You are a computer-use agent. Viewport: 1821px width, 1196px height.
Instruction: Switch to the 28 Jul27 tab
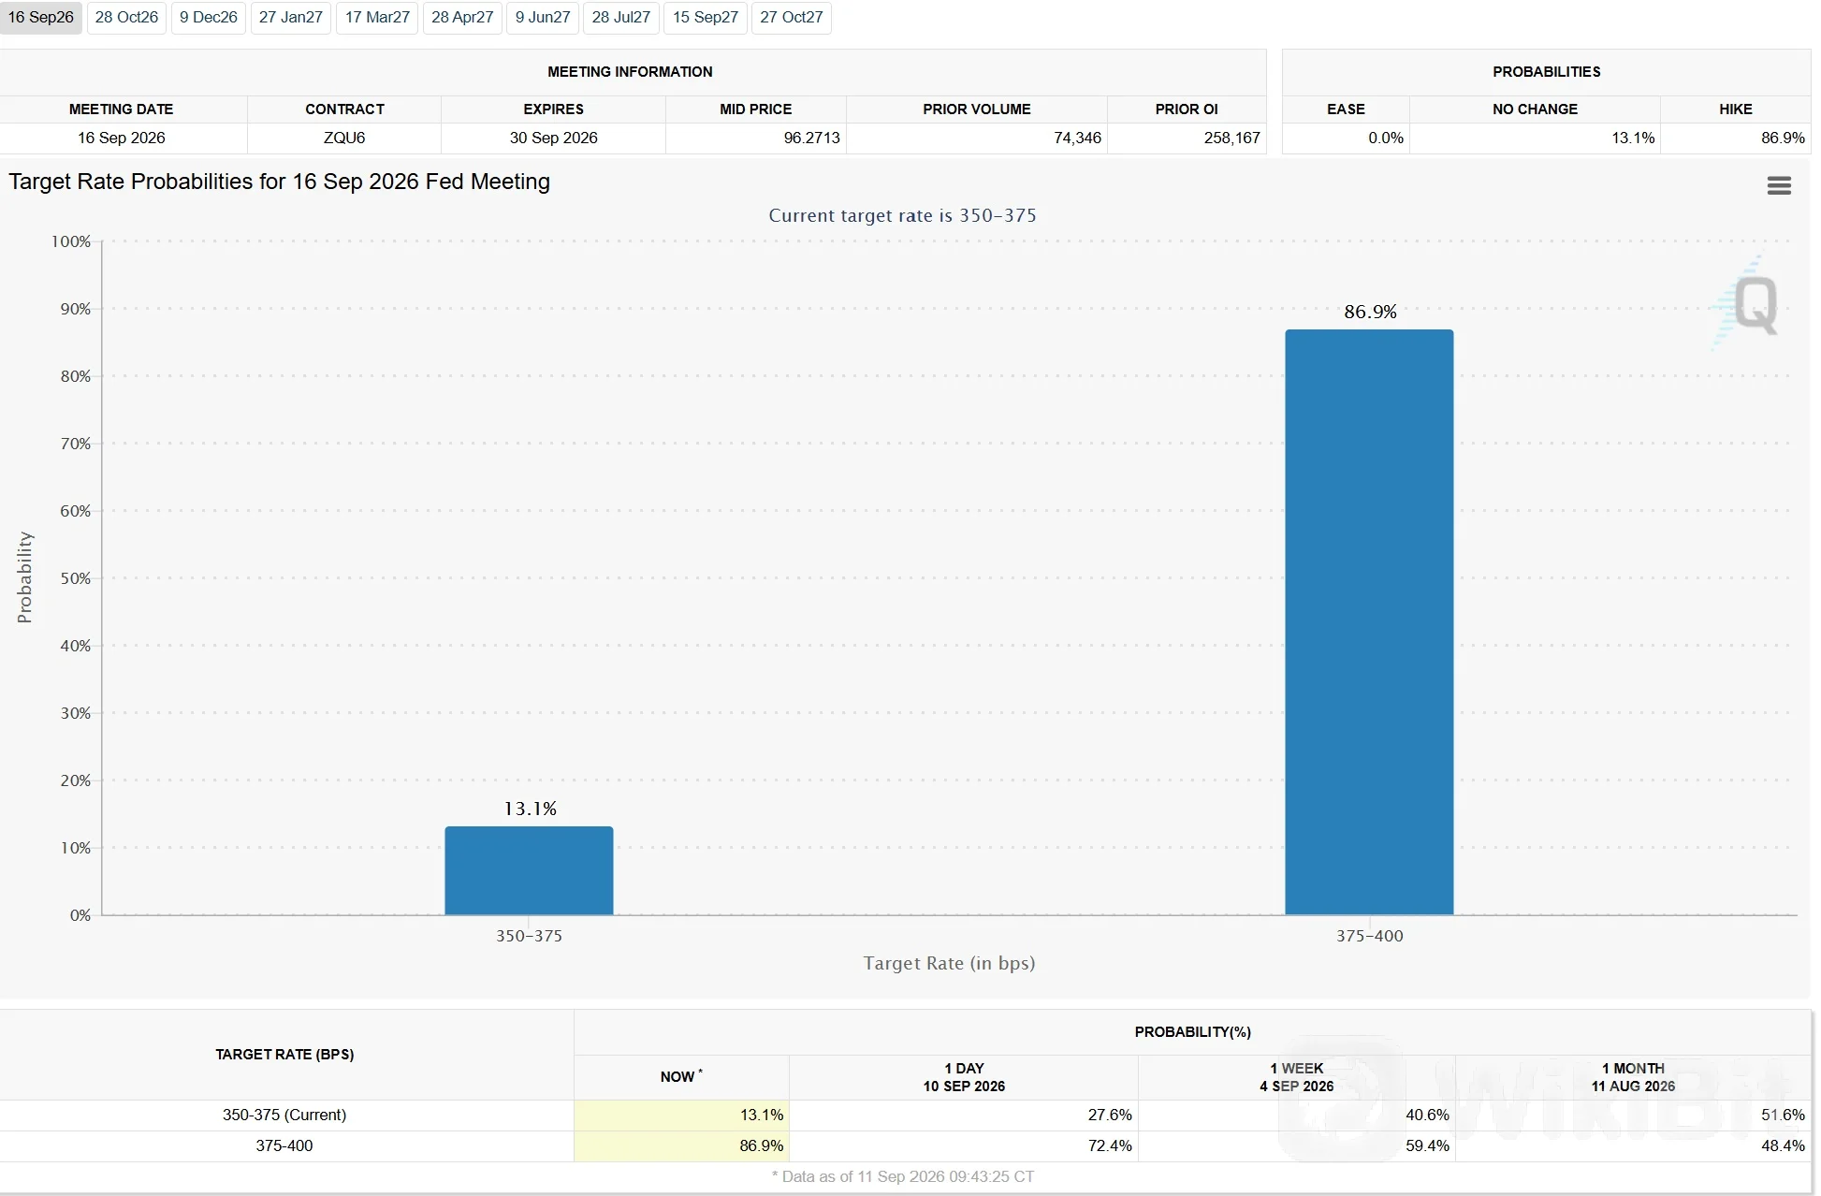[620, 18]
